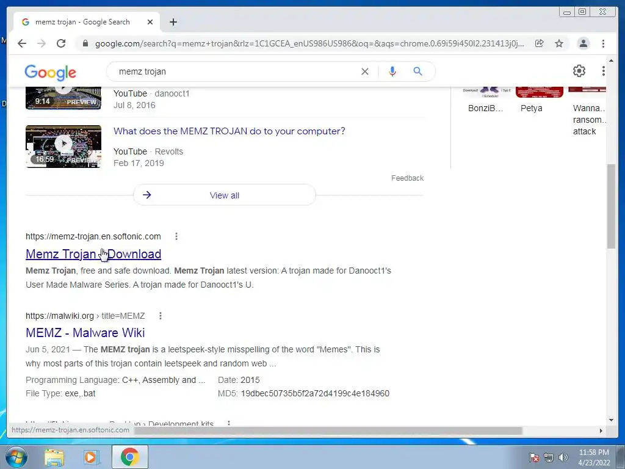Click the scroll-down arrow
625x469 pixels.
click(x=611, y=420)
